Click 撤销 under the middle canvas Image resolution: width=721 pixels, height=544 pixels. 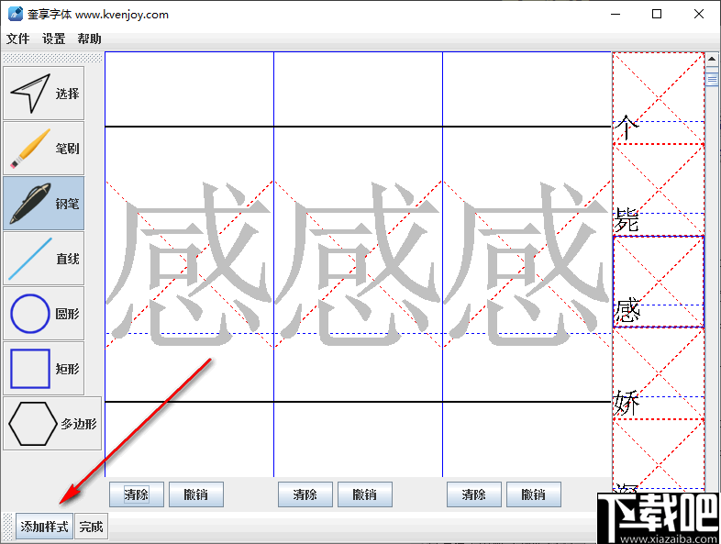click(365, 494)
